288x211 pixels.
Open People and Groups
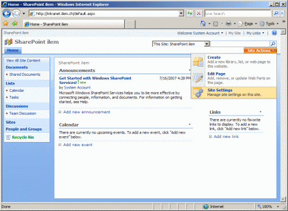coord(24,129)
